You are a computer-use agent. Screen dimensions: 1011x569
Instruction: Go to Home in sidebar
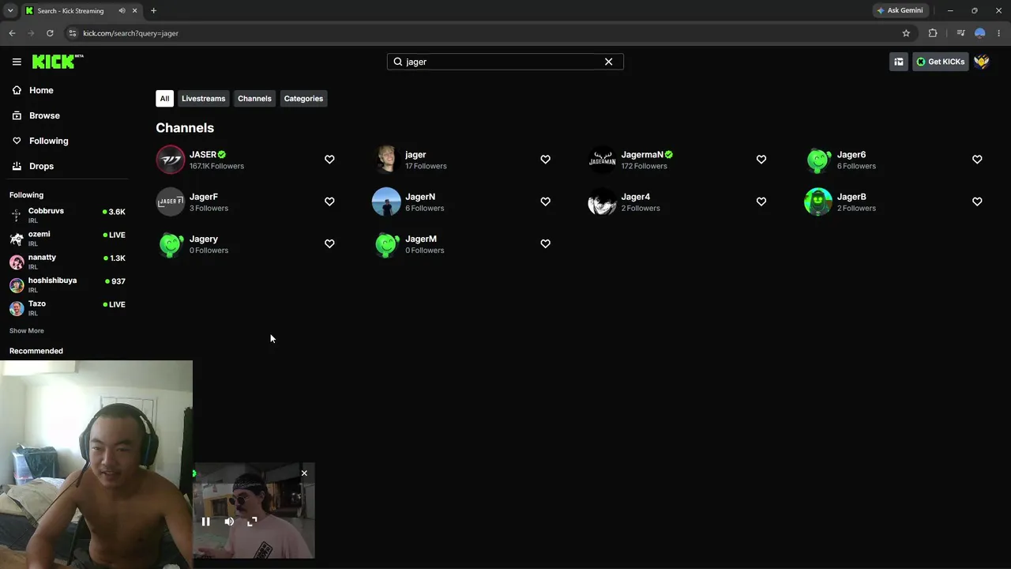[x=32, y=90]
